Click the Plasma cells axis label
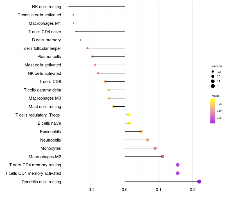225x197 pixels. pos(49,57)
